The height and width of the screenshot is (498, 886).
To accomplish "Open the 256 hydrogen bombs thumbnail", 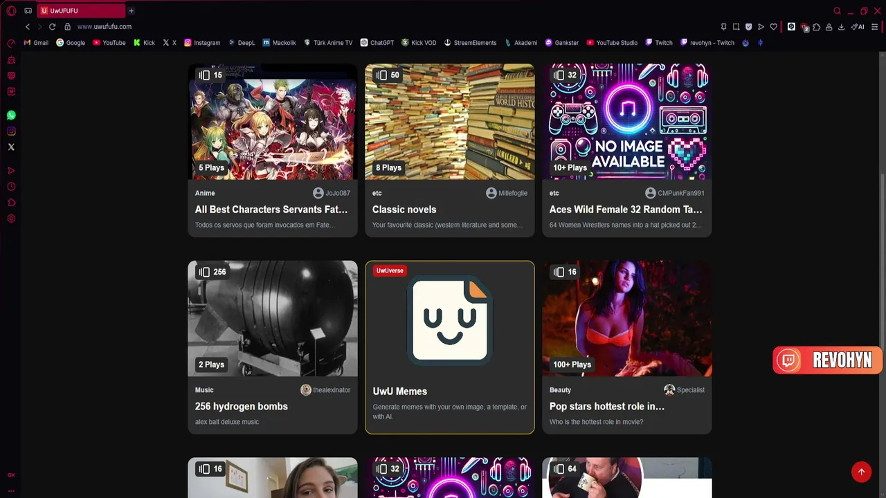I will (x=273, y=318).
